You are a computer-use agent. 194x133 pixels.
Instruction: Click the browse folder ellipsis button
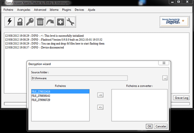click(x=165, y=78)
